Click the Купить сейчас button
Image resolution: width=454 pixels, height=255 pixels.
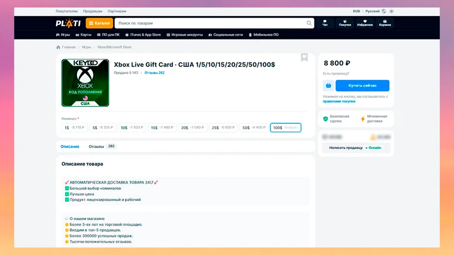pos(363,85)
